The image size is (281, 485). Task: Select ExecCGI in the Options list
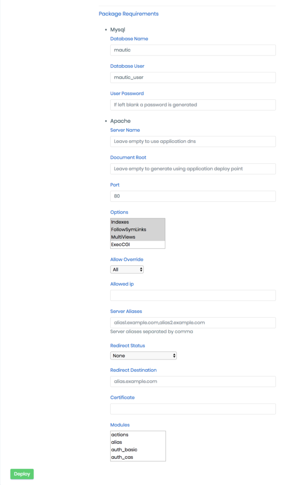[137, 244]
